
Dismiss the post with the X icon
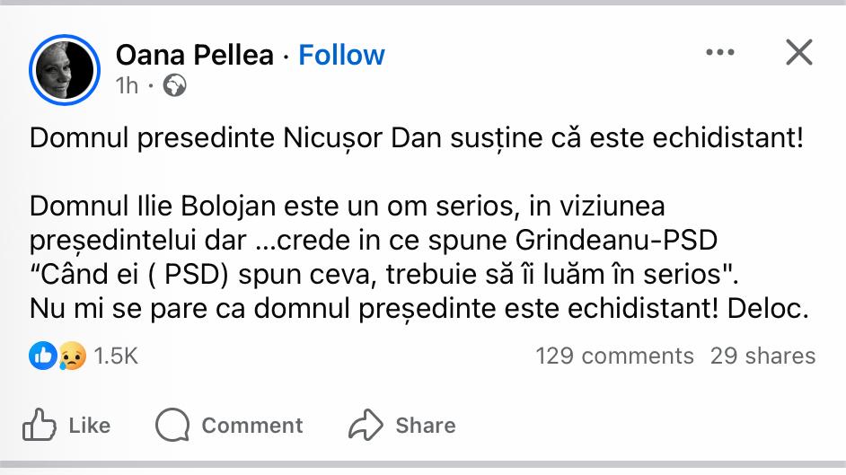(x=798, y=53)
